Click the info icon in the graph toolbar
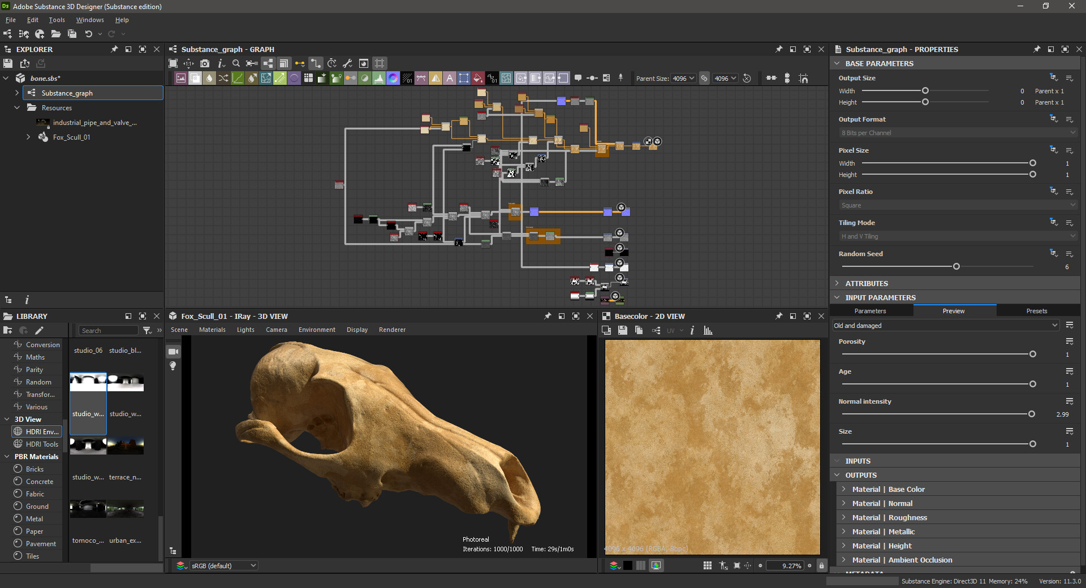 click(x=221, y=63)
